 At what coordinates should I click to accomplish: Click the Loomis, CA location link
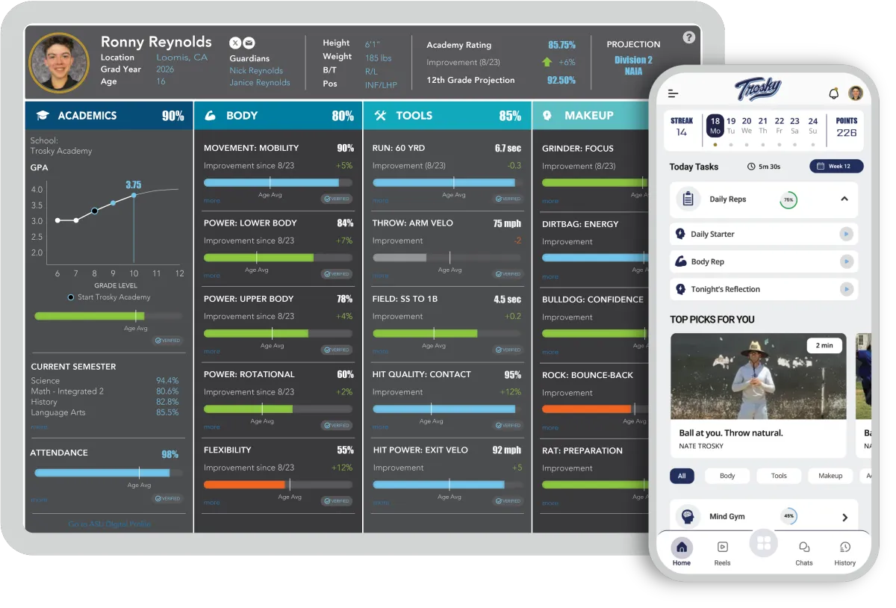pyautogui.click(x=182, y=58)
